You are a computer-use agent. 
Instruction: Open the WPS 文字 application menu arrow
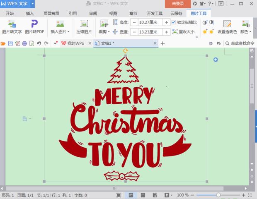point(33,4)
